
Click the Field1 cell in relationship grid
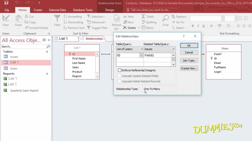click(157, 55)
